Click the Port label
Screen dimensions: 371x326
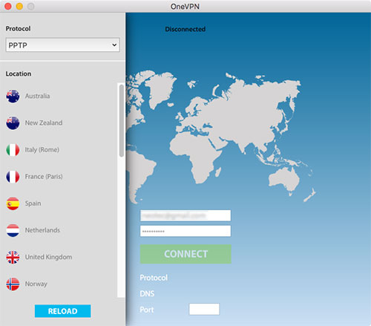point(147,310)
